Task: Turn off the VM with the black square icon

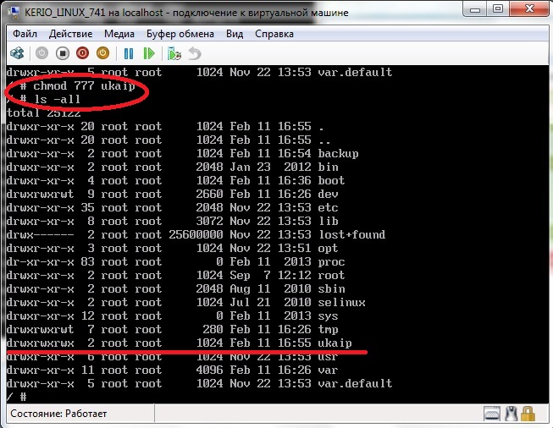Action: (62, 53)
